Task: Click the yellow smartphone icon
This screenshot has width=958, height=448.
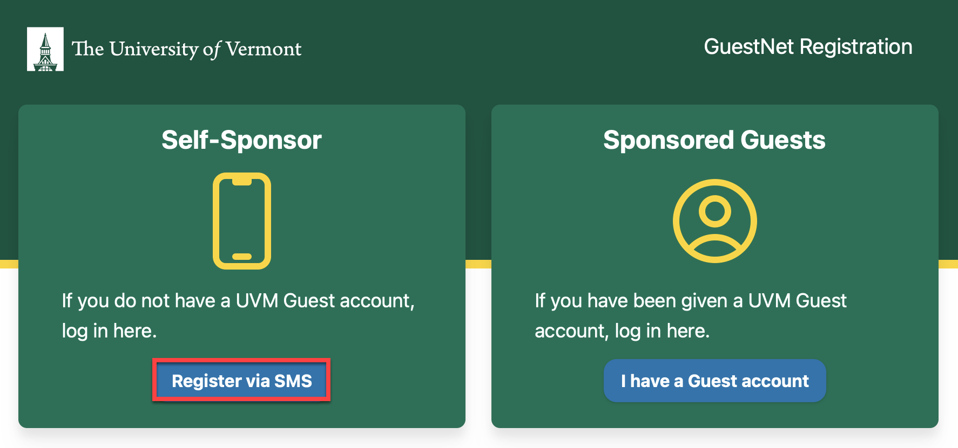Action: point(242,221)
